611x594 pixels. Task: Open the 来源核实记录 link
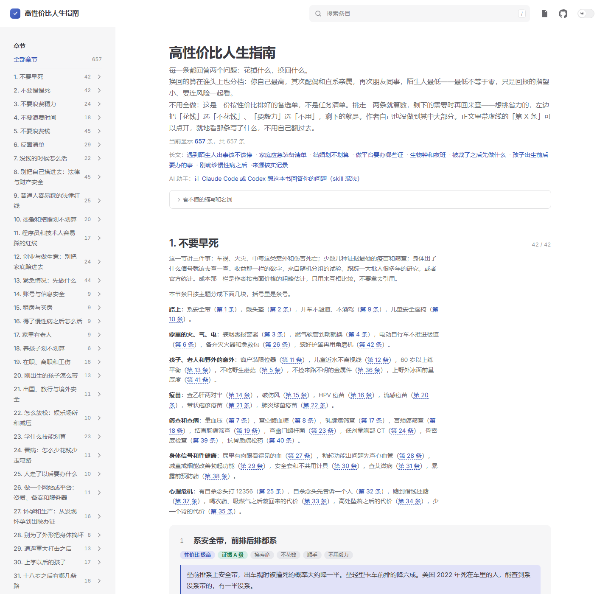click(270, 165)
